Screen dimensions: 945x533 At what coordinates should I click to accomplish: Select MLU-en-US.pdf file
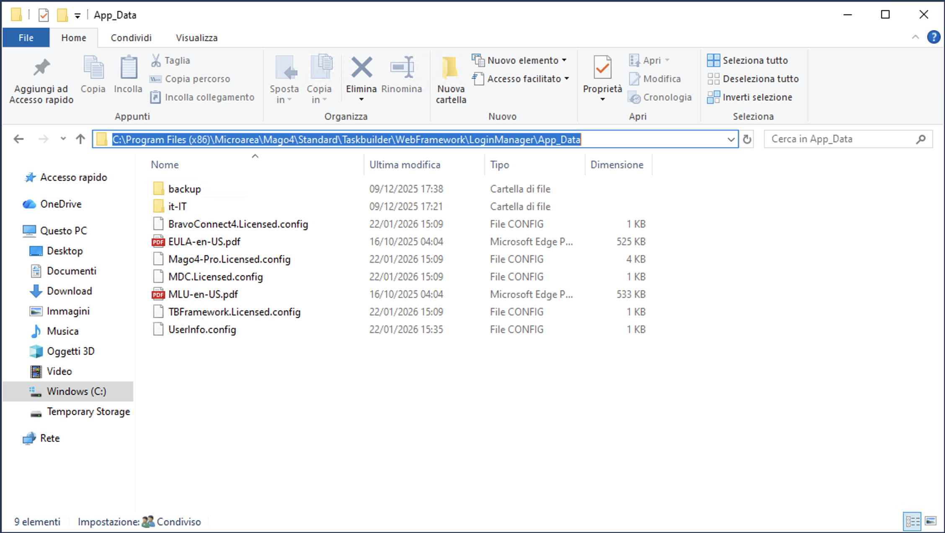(x=203, y=294)
